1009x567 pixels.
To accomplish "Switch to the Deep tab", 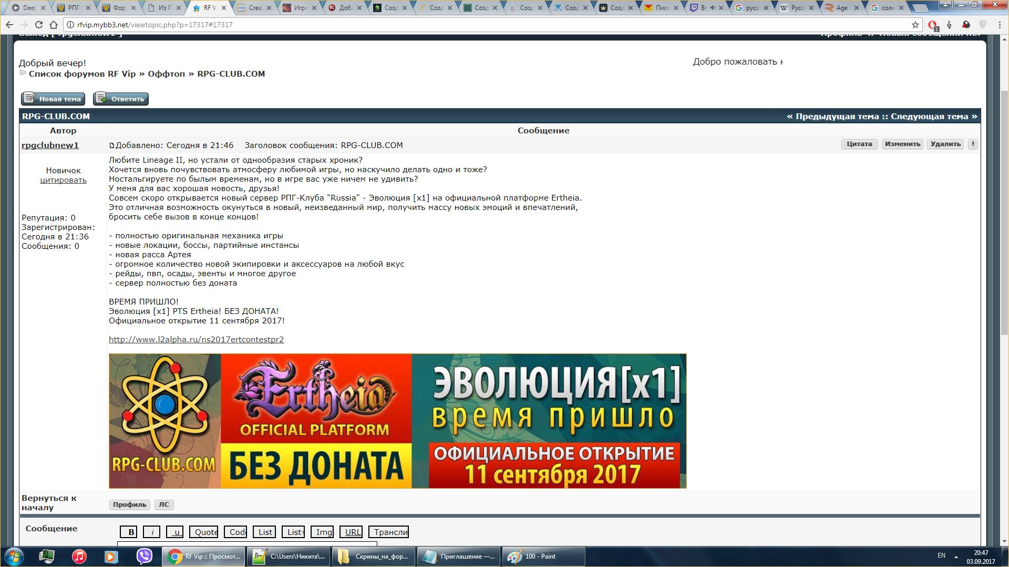I will tap(29, 8).
